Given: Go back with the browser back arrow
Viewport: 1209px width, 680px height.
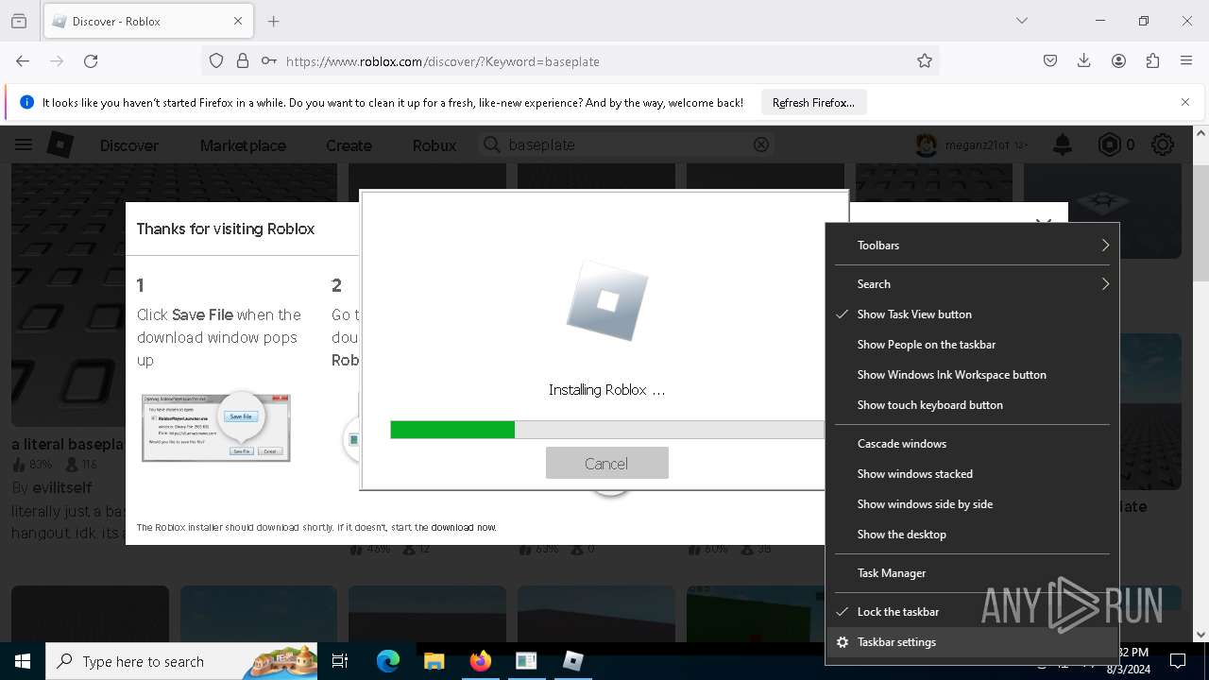Looking at the screenshot, I should point(23,60).
